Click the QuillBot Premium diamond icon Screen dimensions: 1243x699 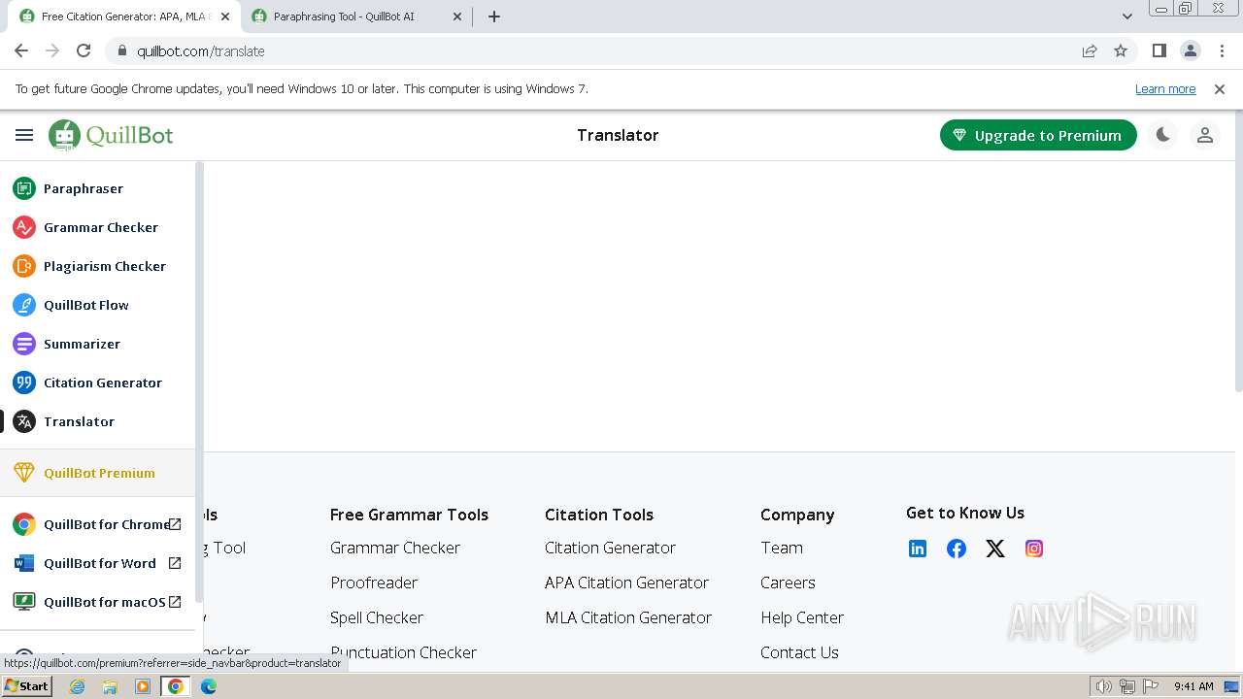point(24,473)
